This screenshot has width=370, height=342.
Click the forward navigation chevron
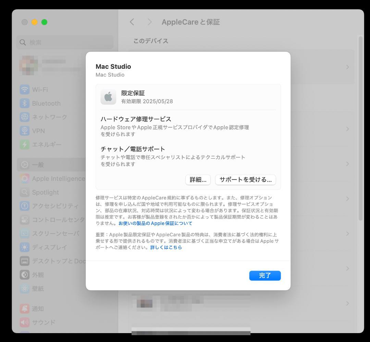click(x=150, y=22)
